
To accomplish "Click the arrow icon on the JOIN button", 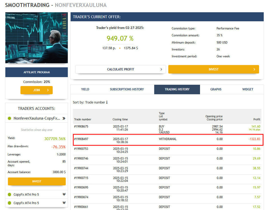I will coord(48,90).
